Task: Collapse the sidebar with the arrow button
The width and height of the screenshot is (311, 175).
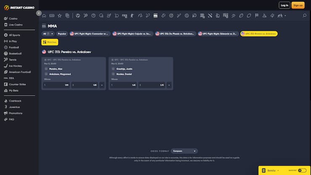Action: [x=39, y=13]
